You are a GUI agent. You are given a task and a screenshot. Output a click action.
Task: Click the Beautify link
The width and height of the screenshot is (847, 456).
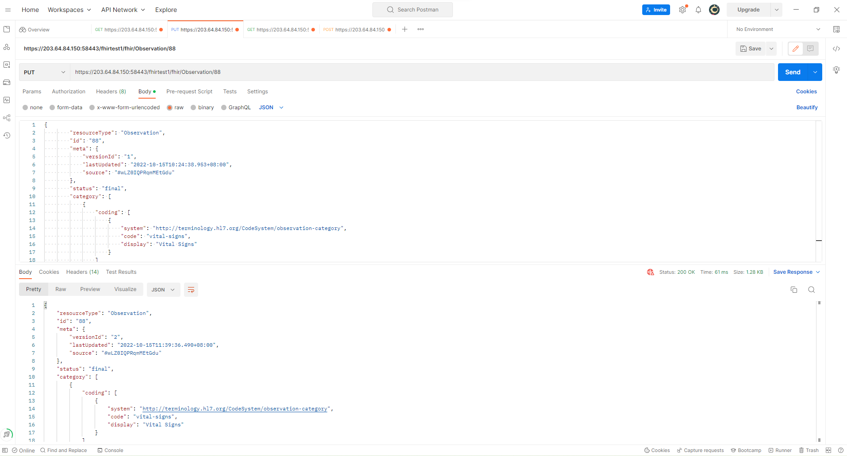pos(807,107)
